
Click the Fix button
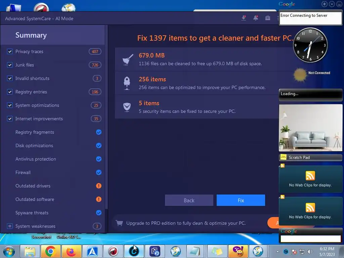(241, 200)
